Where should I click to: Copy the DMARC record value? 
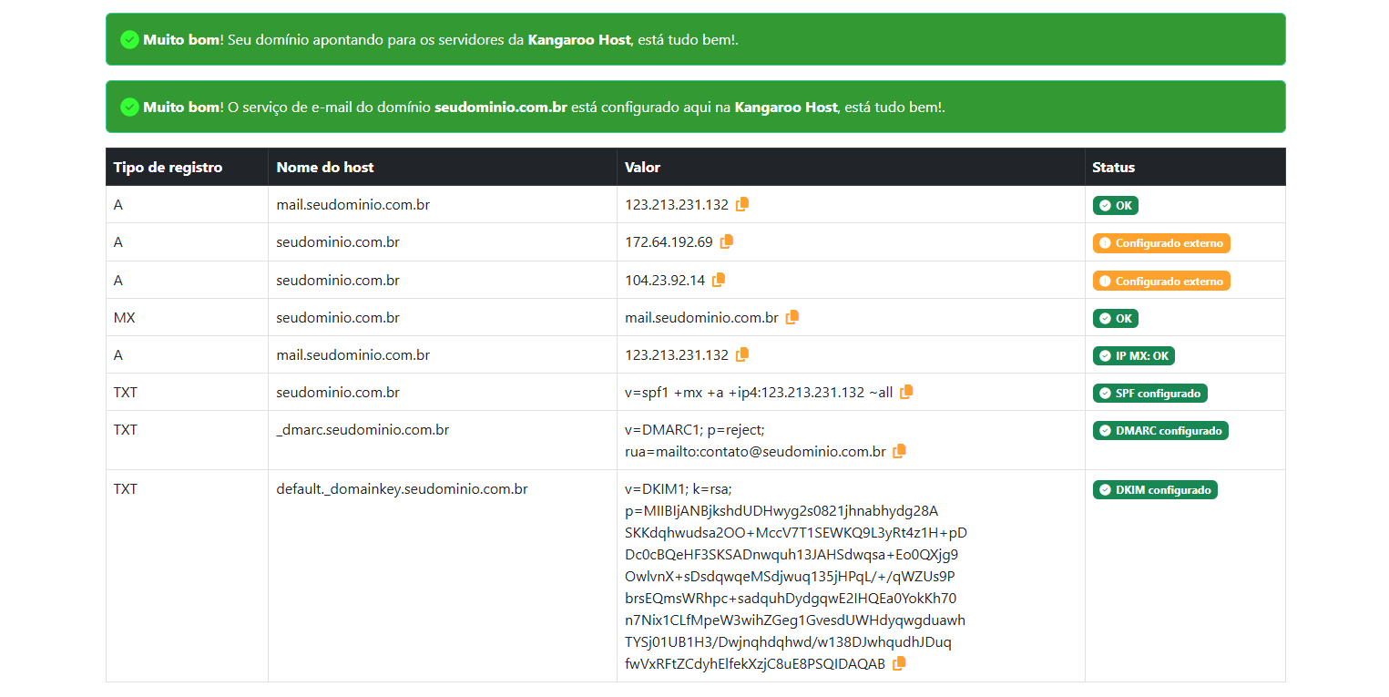[x=899, y=451]
